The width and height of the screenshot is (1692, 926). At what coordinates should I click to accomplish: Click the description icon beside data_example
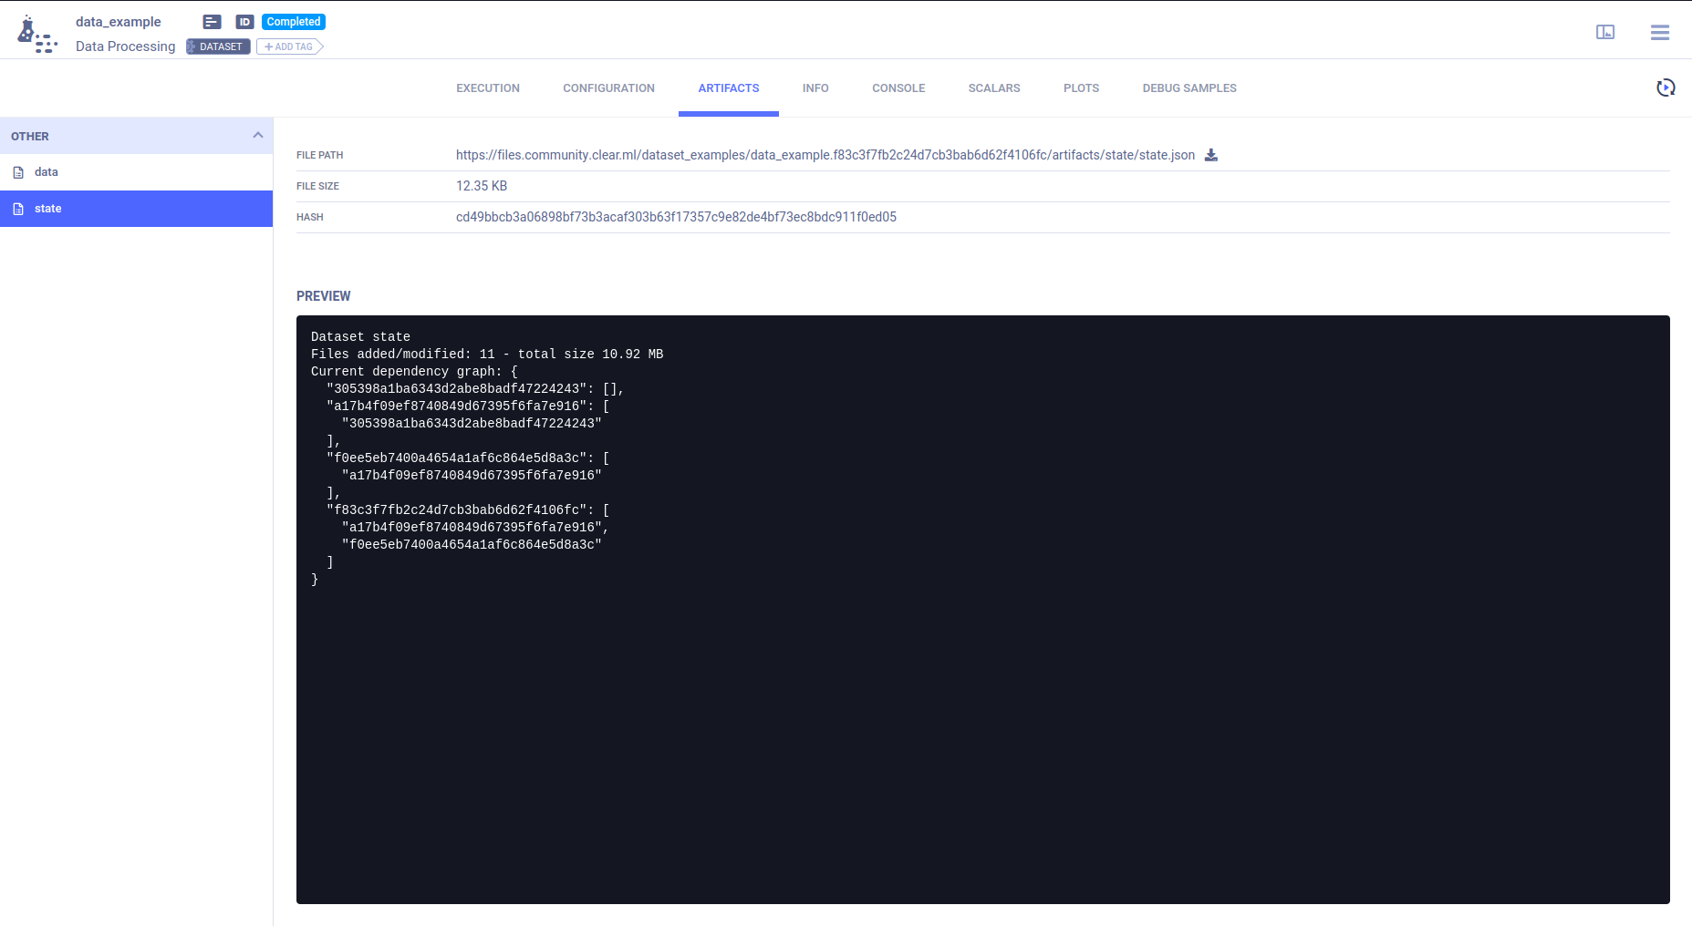point(212,22)
